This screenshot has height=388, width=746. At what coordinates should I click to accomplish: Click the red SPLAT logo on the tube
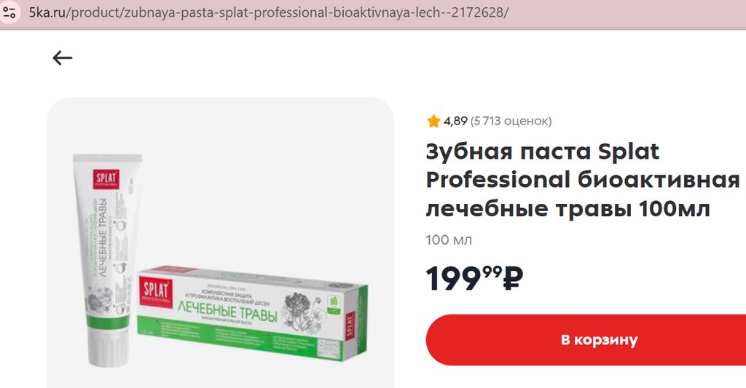tap(106, 179)
